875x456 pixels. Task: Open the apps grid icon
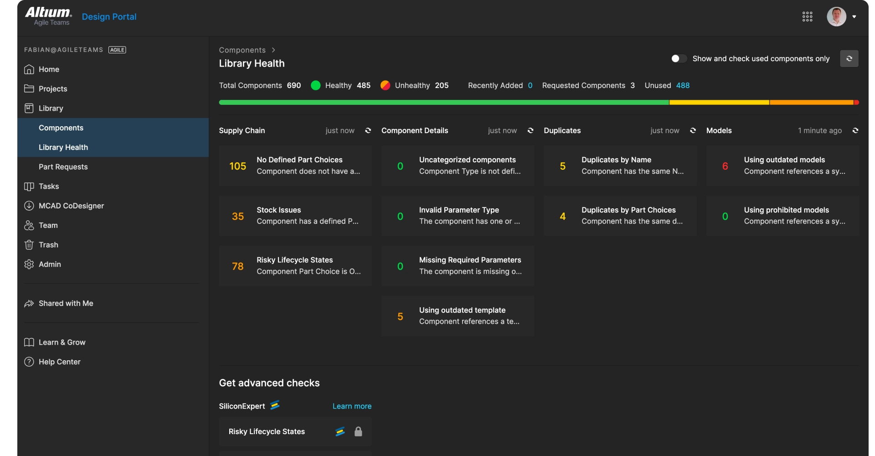pos(807,17)
